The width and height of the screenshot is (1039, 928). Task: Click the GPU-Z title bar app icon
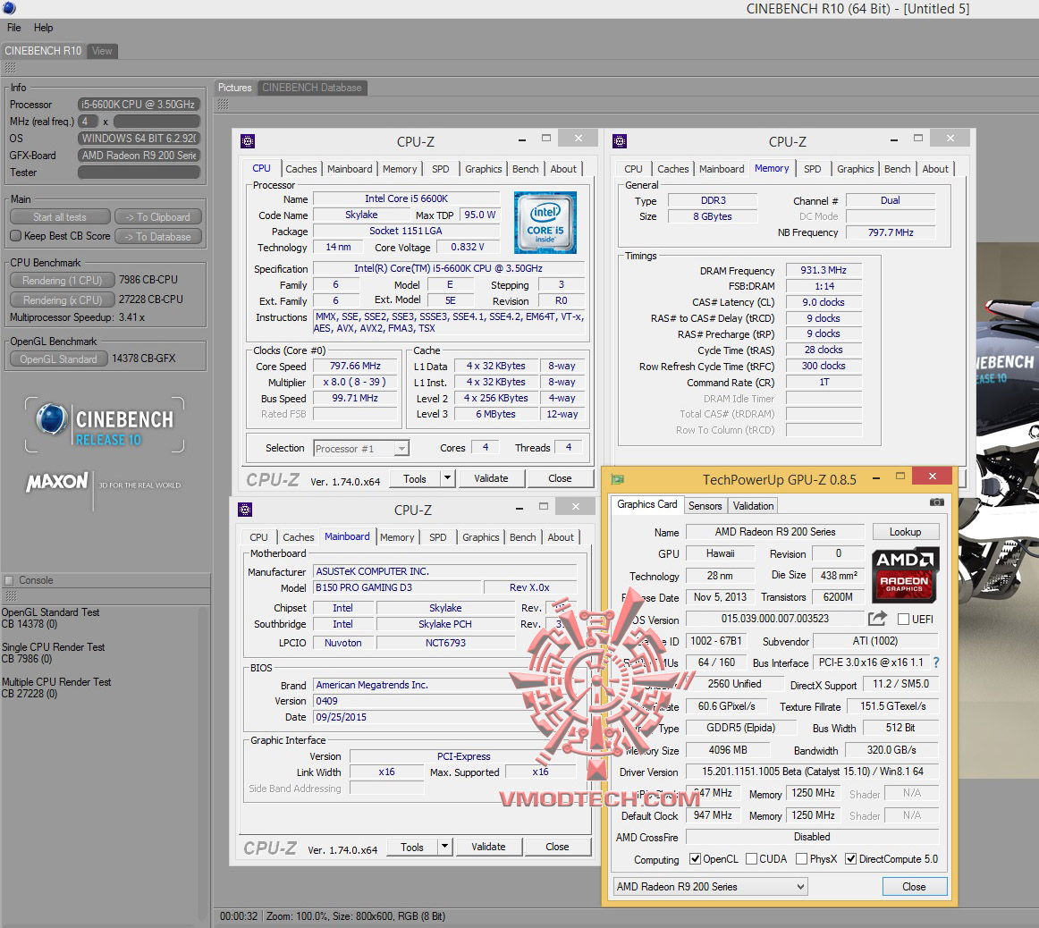617,479
